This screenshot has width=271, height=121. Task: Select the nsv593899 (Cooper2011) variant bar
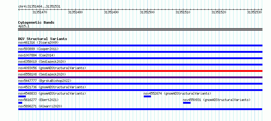tap(140, 52)
